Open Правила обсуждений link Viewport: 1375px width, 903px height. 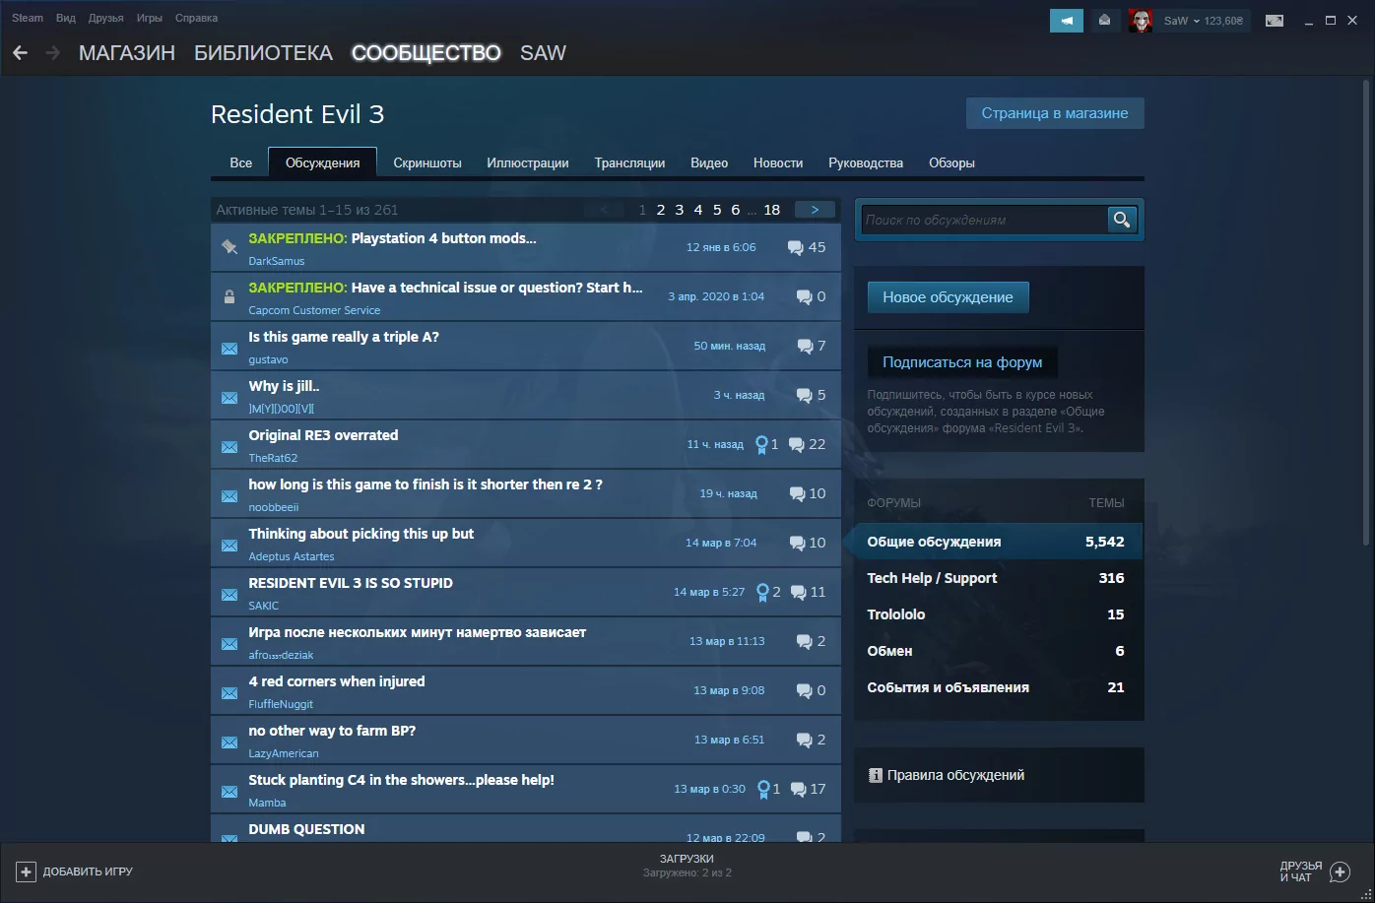[955, 775]
